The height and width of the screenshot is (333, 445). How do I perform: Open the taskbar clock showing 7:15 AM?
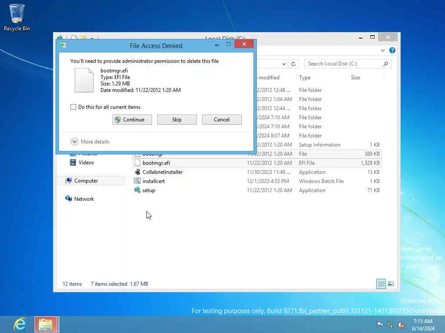[423, 324]
